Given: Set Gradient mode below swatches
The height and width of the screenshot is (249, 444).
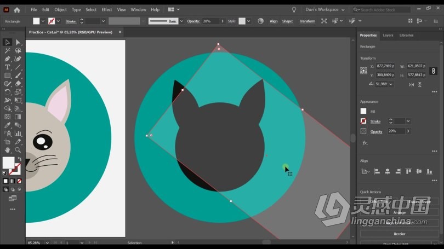Looking at the screenshot, I should coord(13,181).
